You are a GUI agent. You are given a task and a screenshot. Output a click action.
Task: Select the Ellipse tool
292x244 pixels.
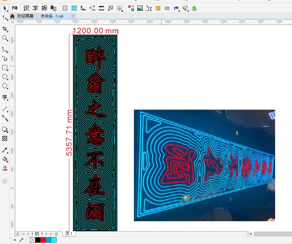pos(5,77)
